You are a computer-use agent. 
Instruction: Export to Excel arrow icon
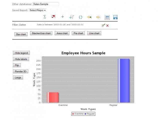pyautogui.click(x=89, y=17)
